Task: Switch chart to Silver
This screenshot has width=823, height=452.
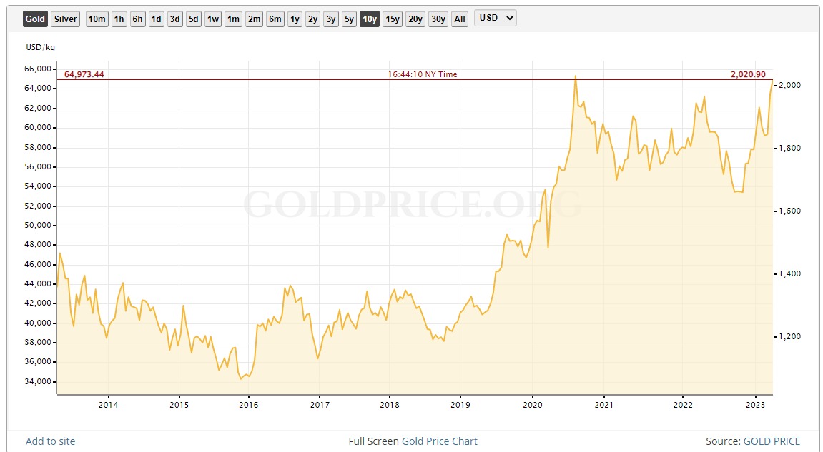Action: coord(66,19)
